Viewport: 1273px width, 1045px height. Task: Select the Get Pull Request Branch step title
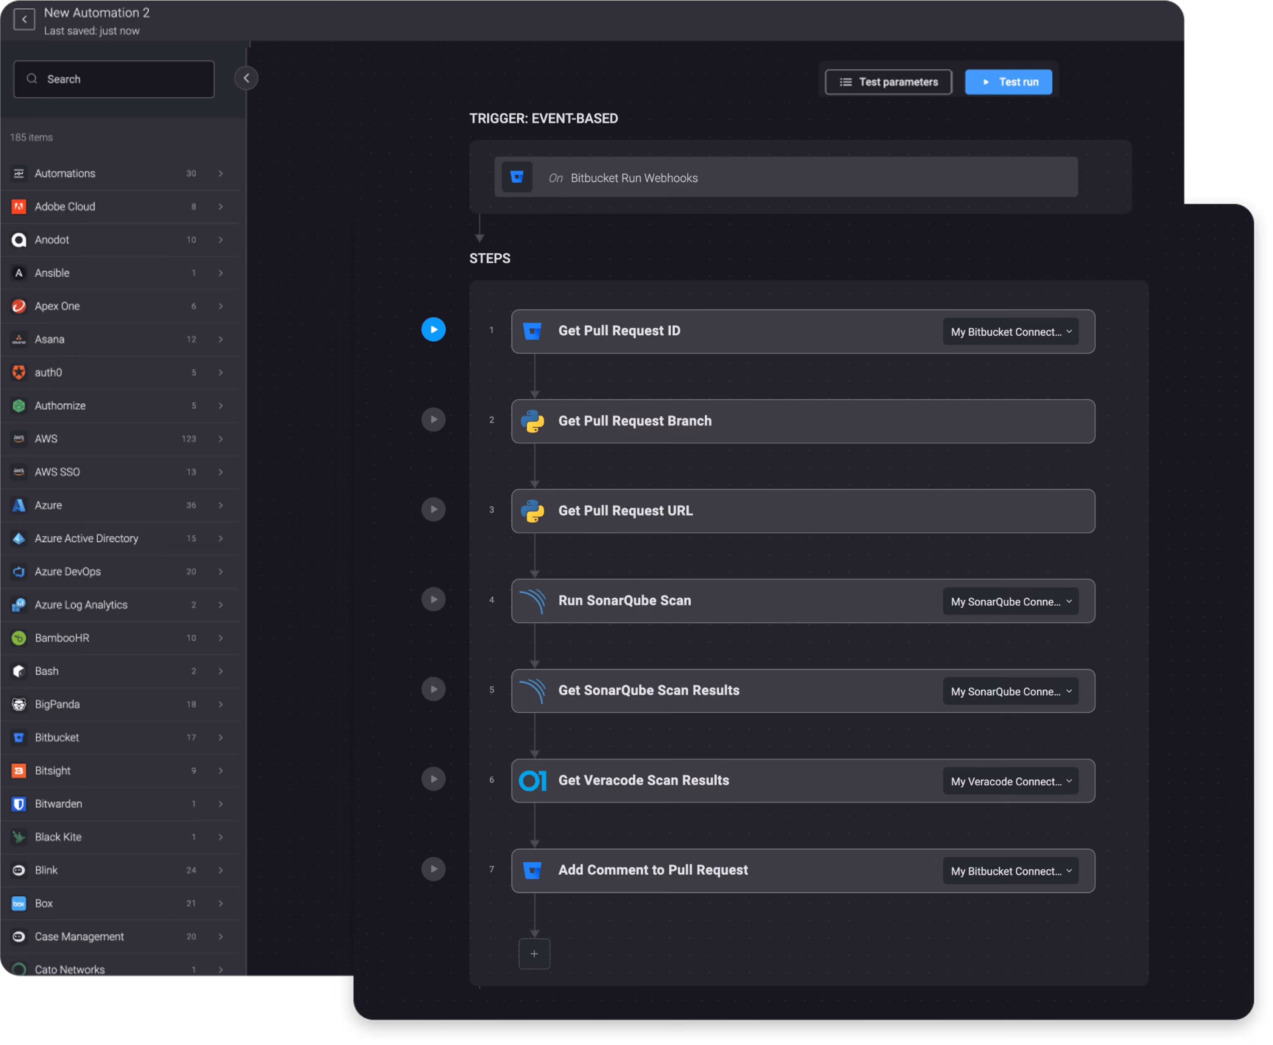[635, 421]
